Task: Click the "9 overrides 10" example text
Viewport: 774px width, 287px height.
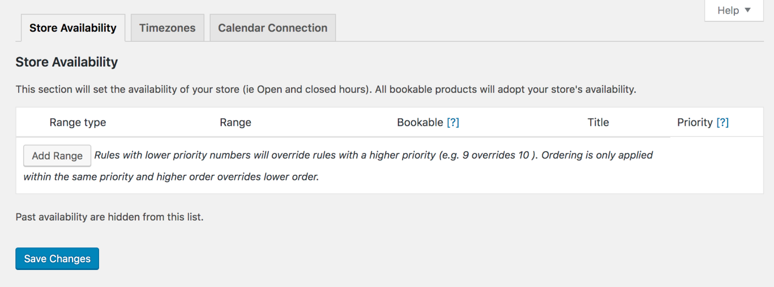Action: 496,155
